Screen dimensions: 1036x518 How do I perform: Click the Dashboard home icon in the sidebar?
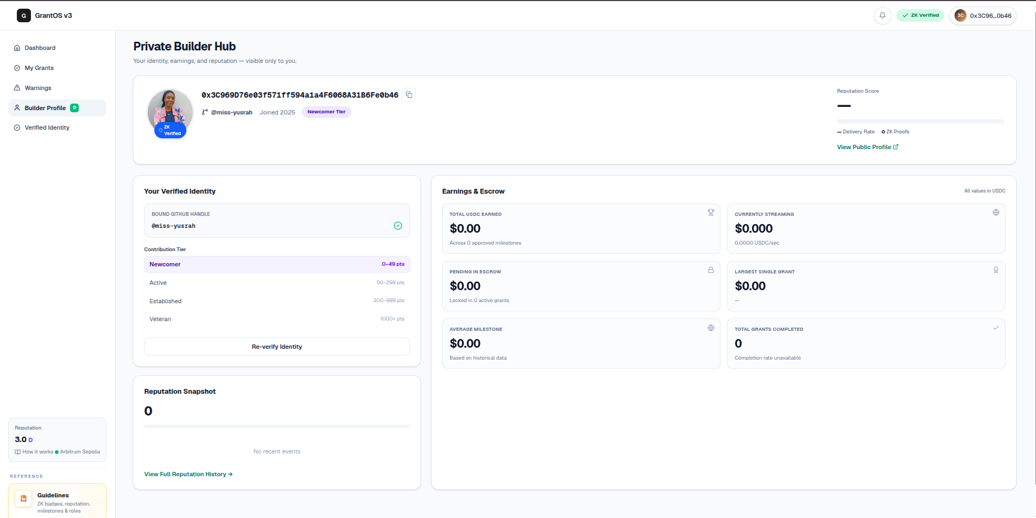17,48
